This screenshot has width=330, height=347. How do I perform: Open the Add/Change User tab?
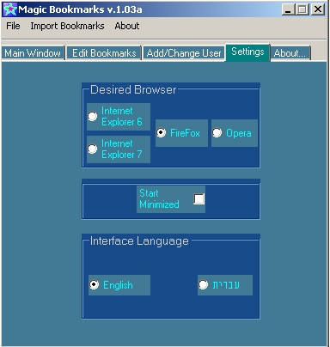184,53
